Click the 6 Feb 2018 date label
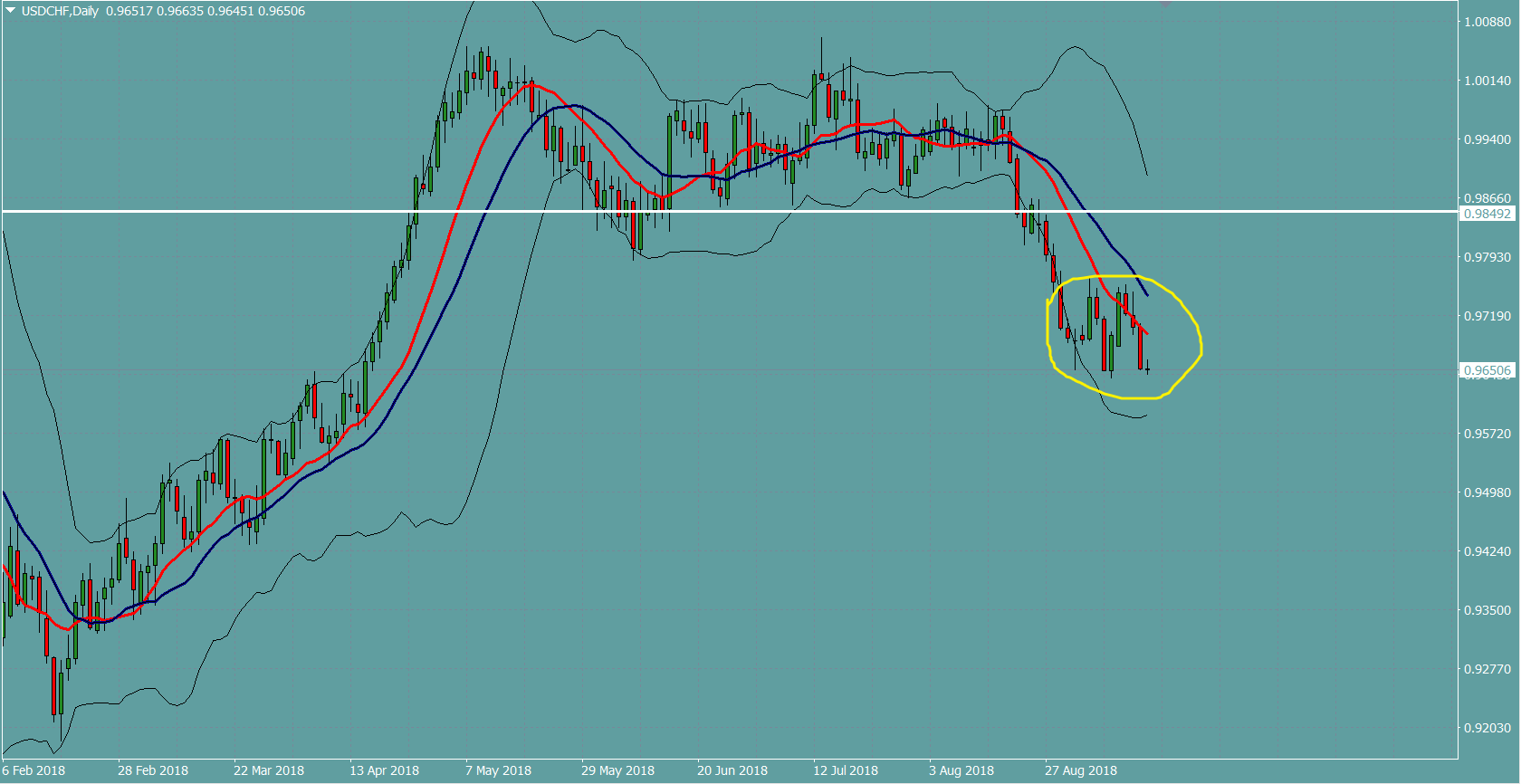Viewport: 1521px width, 784px height. [x=33, y=770]
